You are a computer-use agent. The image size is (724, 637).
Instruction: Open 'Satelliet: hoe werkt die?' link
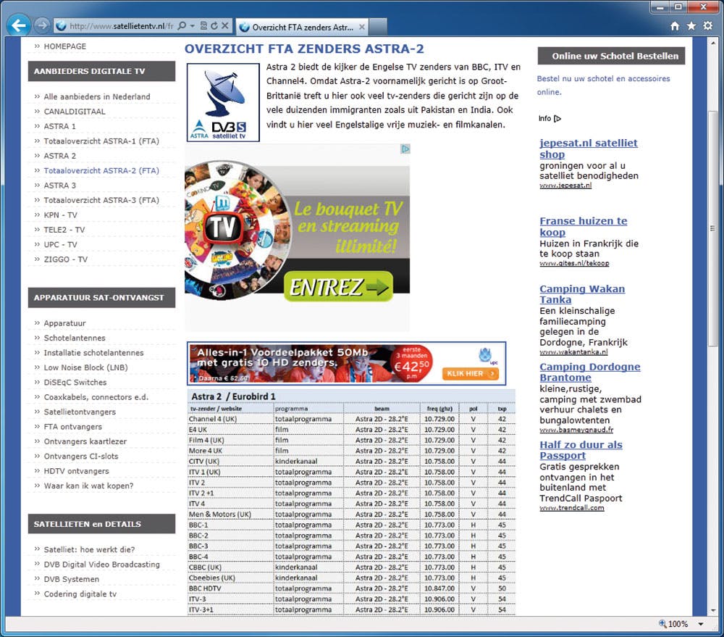pyautogui.click(x=89, y=549)
